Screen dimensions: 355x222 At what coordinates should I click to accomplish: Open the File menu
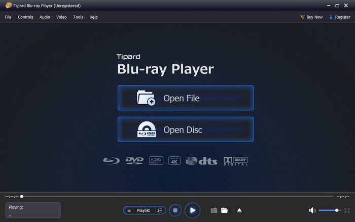click(8, 17)
